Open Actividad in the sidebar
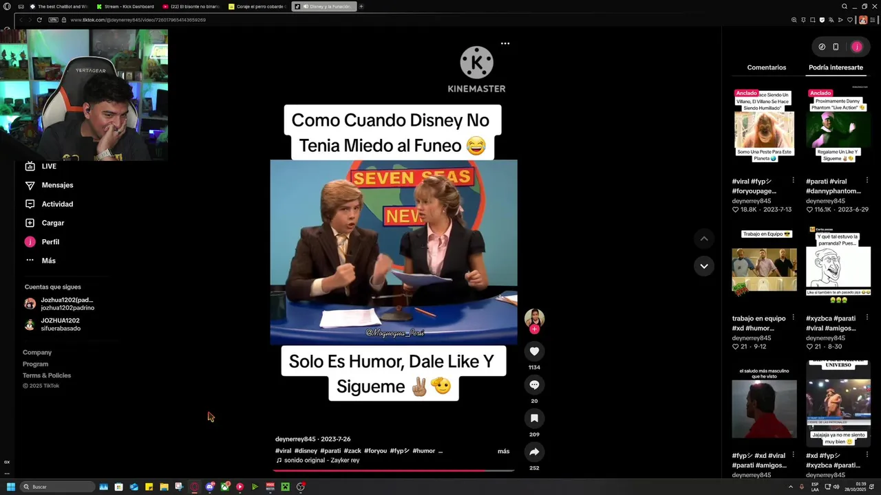The image size is (881, 495). (x=49, y=204)
